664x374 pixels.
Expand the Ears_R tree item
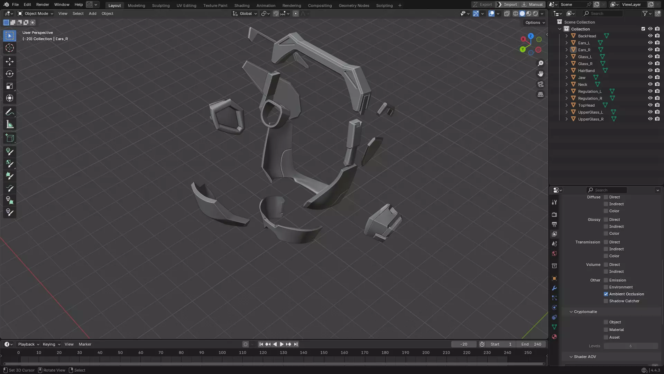click(x=566, y=50)
